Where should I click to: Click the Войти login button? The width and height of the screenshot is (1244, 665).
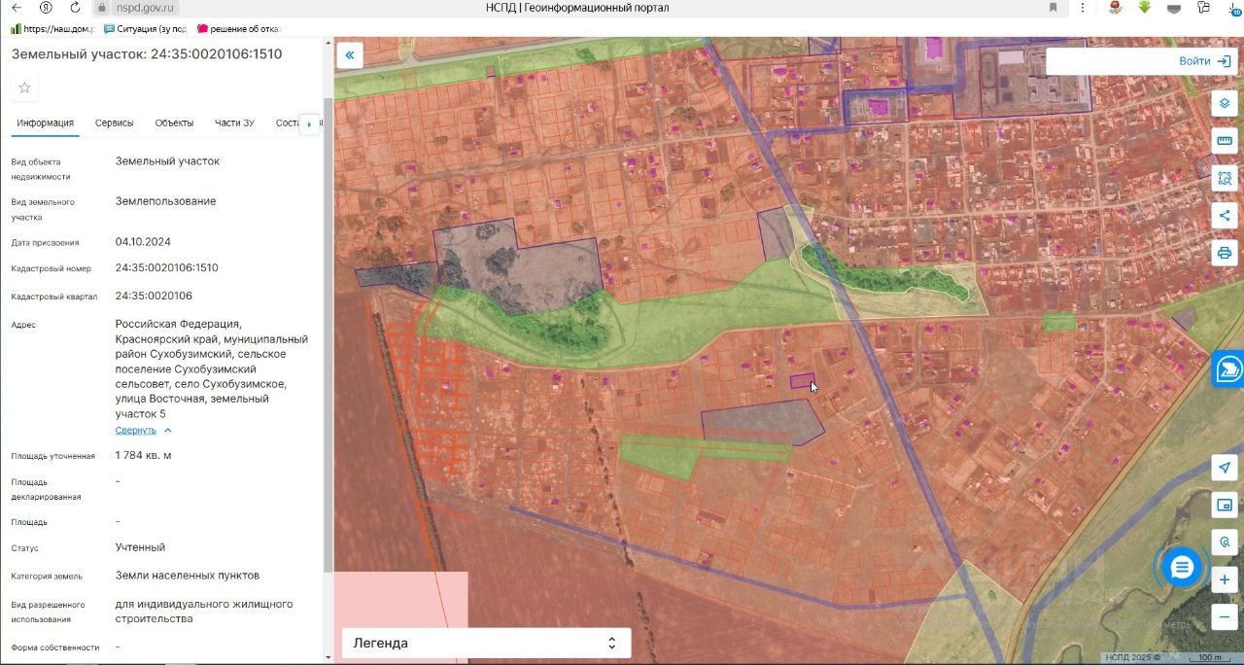click(1205, 61)
